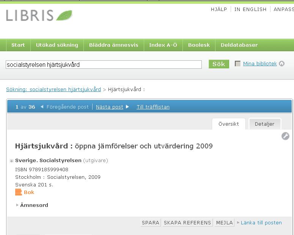Switch to the Detaljer tab

click(x=264, y=124)
